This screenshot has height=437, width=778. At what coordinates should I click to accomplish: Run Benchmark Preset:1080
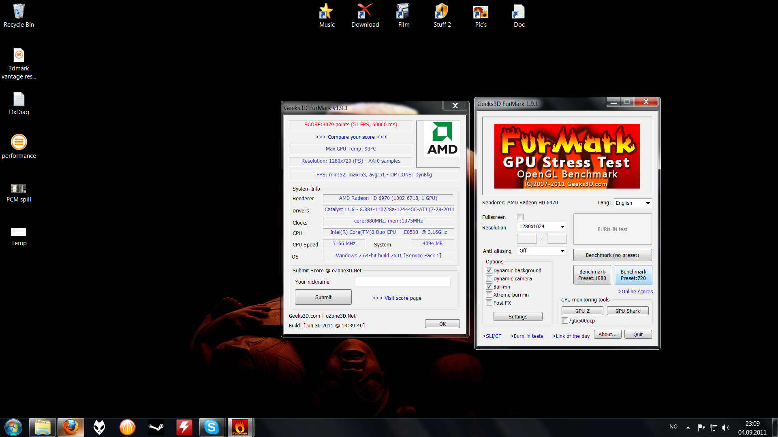pos(592,275)
